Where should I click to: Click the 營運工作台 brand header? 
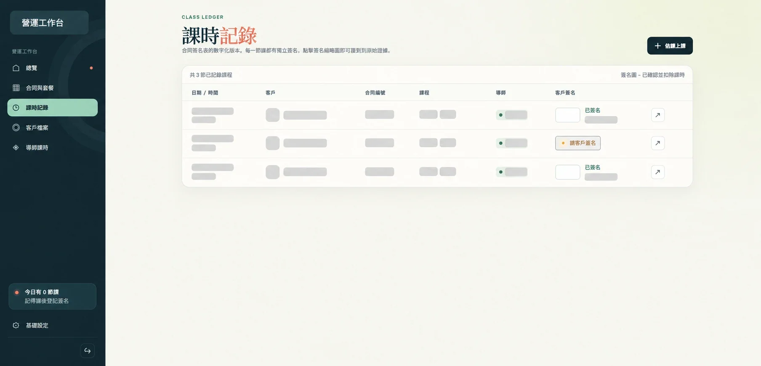[49, 23]
